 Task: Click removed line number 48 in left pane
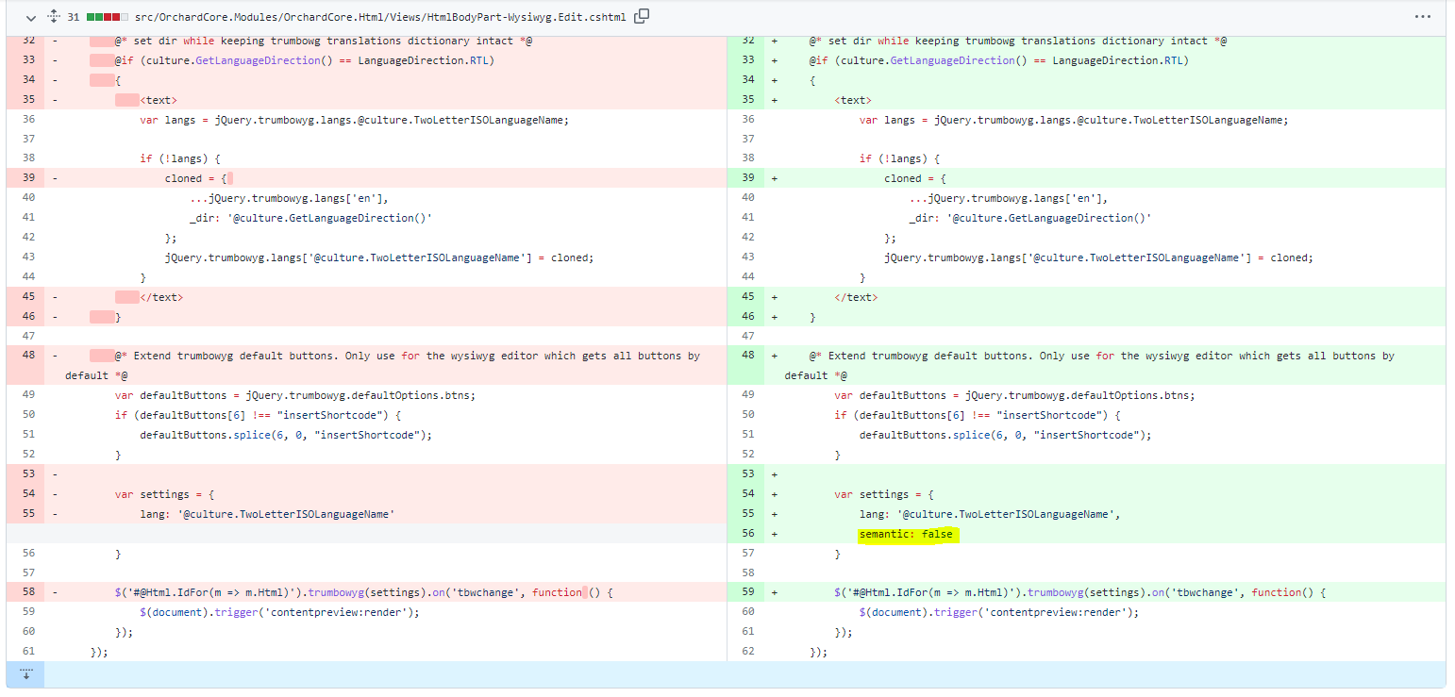27,356
